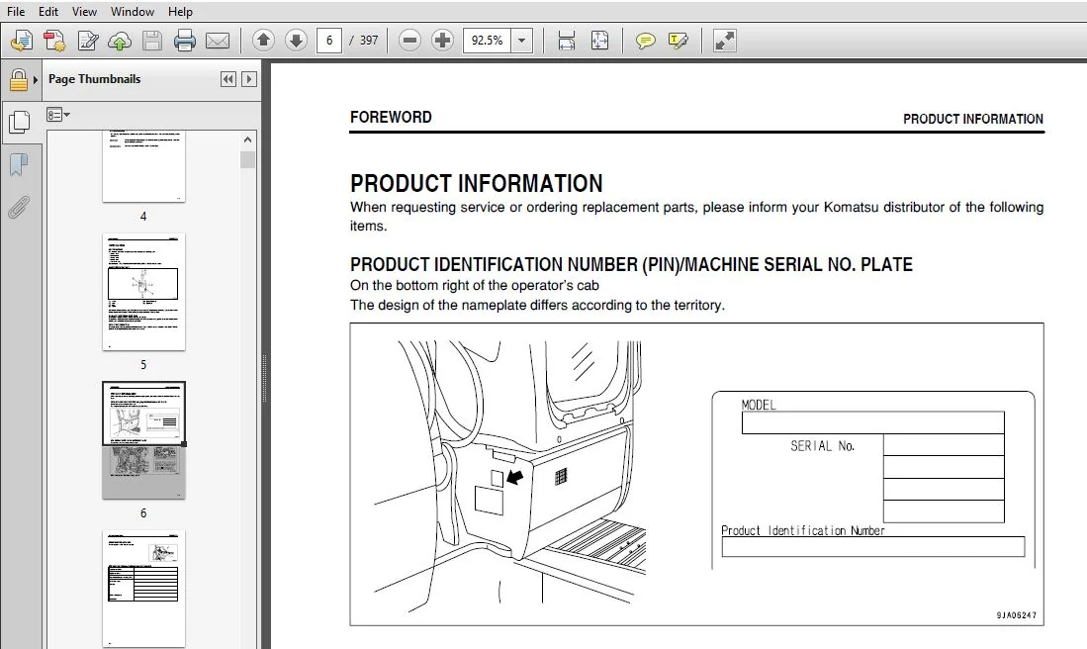Click the thumbnail panel scrollbar thumb
1087x649 pixels.
(x=247, y=160)
